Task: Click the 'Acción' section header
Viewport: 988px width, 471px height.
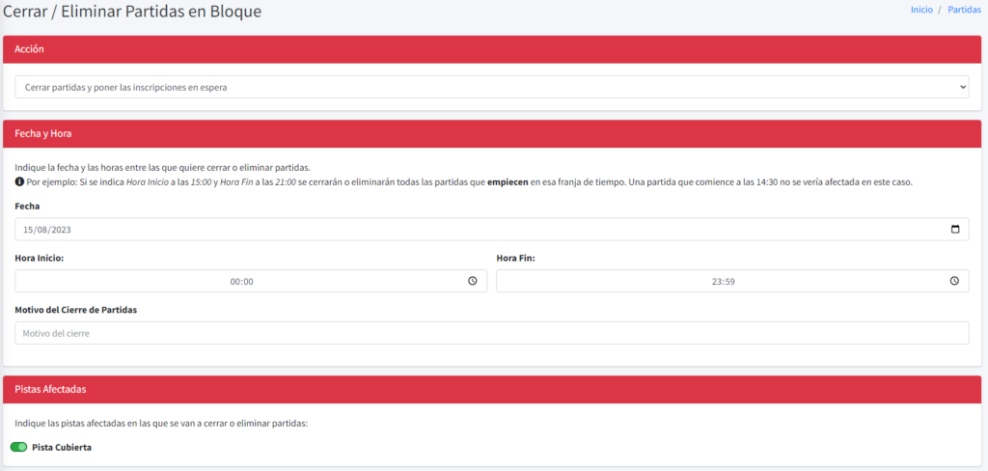Action: click(492, 50)
